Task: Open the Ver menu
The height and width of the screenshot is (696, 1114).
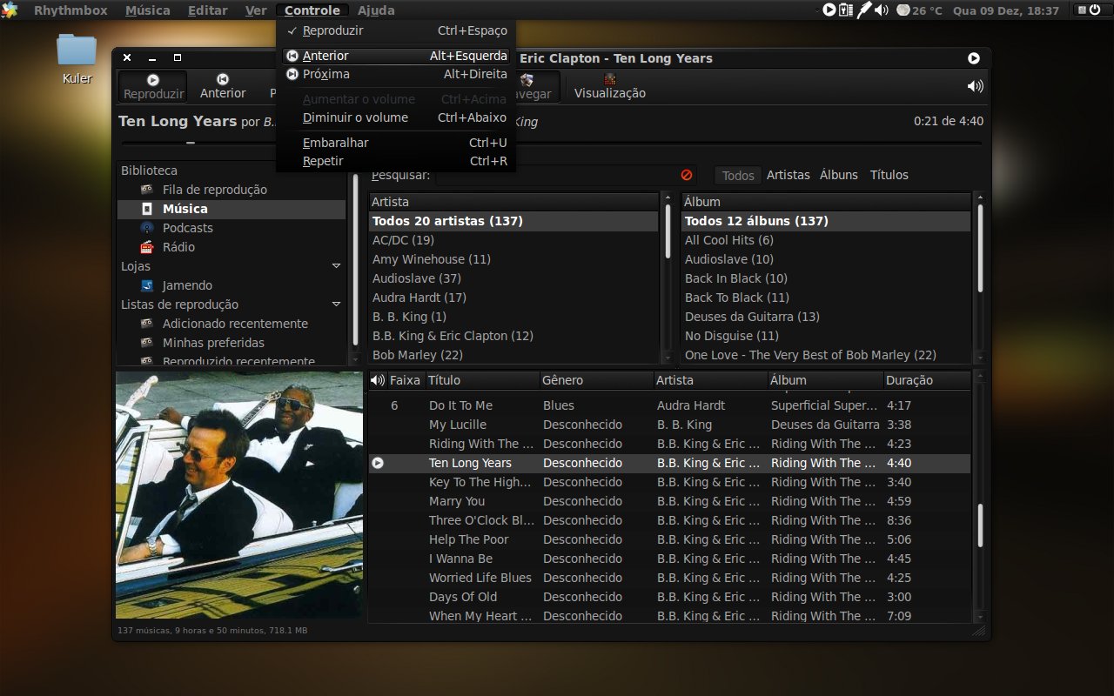Action: click(256, 10)
